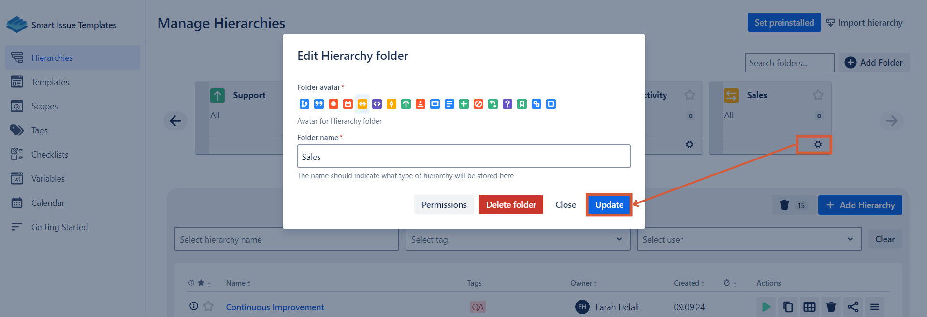This screenshot has height=317, width=927.
Task: Select the purple question mark folder avatar
Action: pyautogui.click(x=507, y=104)
